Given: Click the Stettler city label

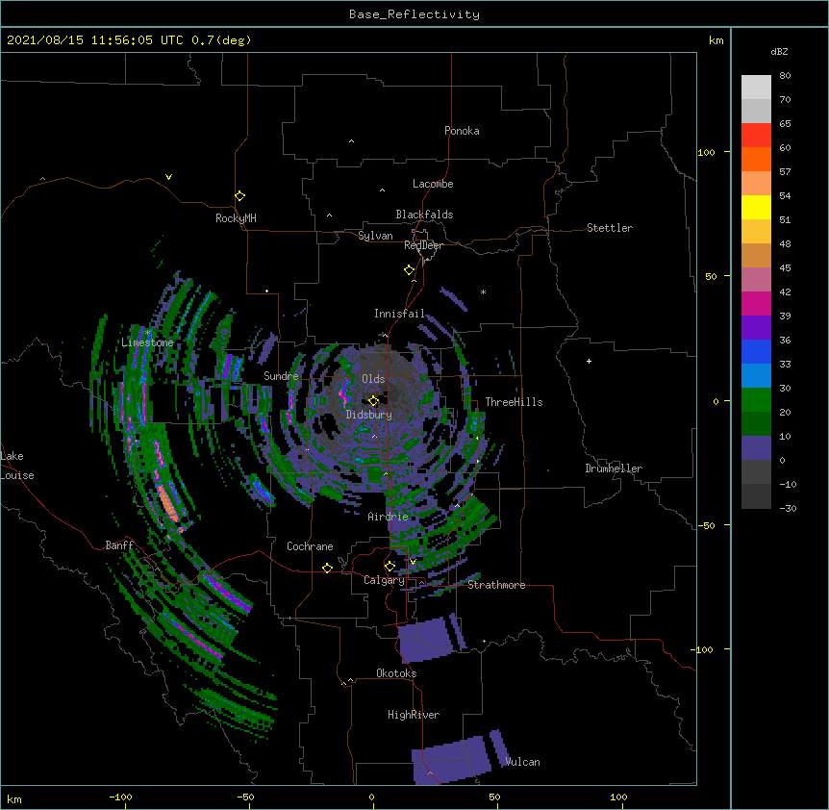Looking at the screenshot, I should (610, 228).
